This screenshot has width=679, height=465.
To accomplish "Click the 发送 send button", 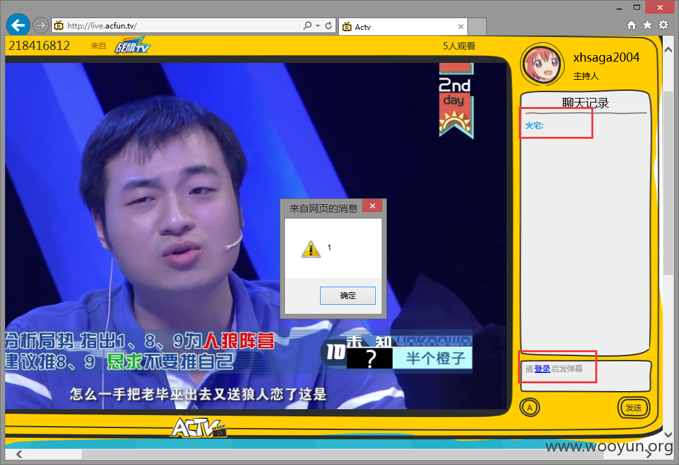I will [x=634, y=407].
